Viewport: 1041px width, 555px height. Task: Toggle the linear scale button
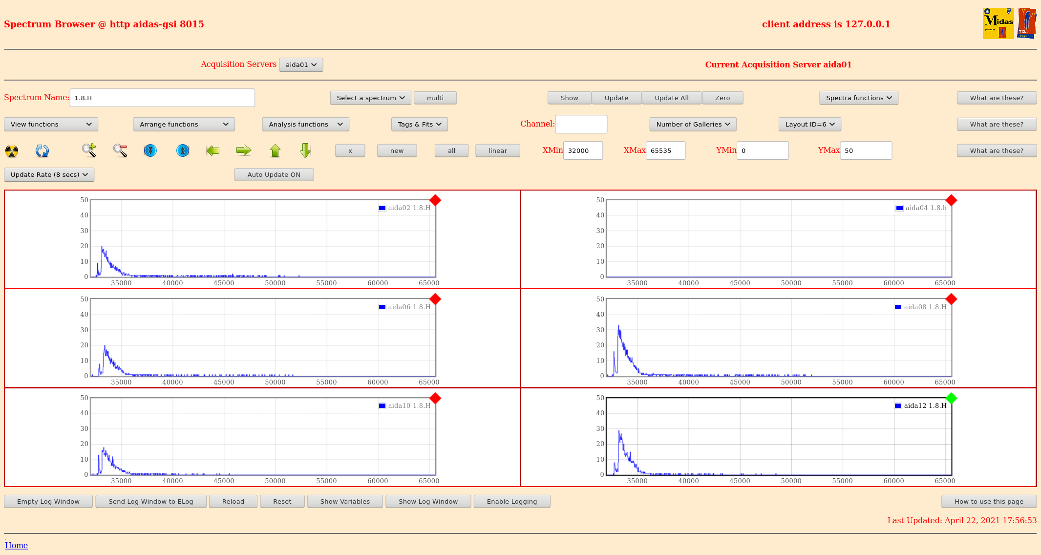coord(497,150)
